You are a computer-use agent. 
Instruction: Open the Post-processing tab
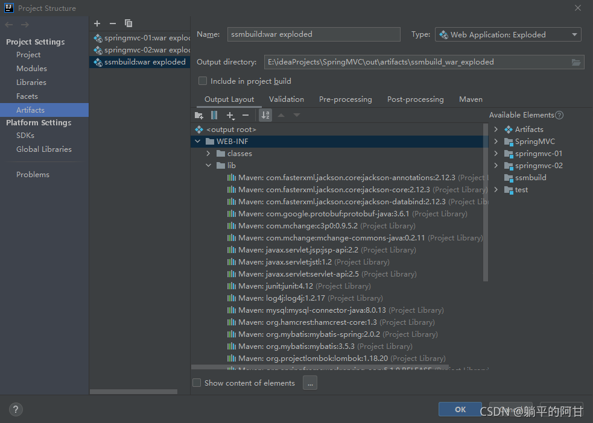click(415, 99)
